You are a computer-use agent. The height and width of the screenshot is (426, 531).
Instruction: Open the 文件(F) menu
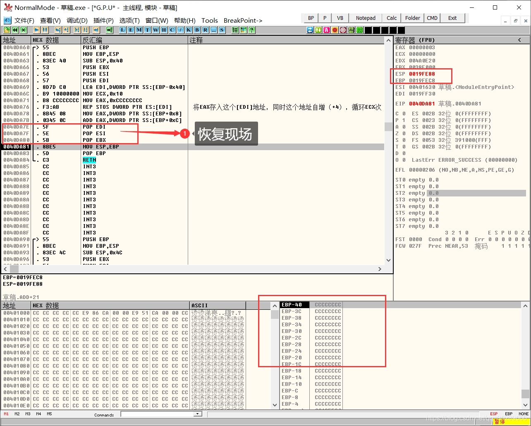pyautogui.click(x=24, y=21)
